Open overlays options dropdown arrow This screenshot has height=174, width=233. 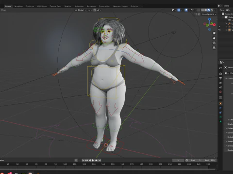pos(189,10)
